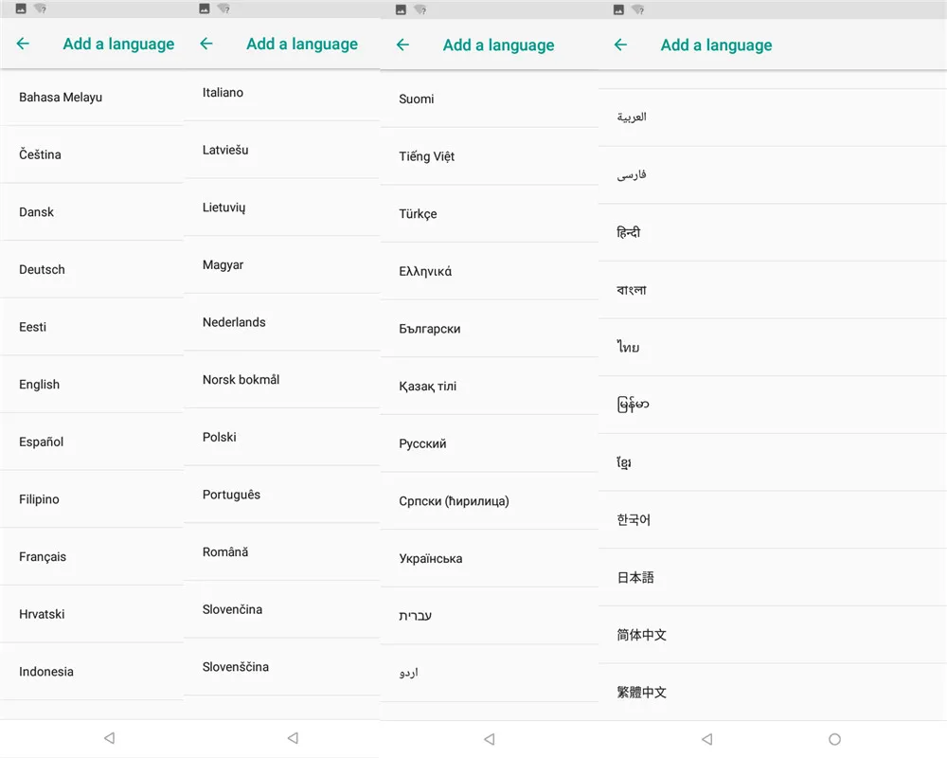Tap the back arrow above Bahasa Melayu
947x758 pixels.
23,44
